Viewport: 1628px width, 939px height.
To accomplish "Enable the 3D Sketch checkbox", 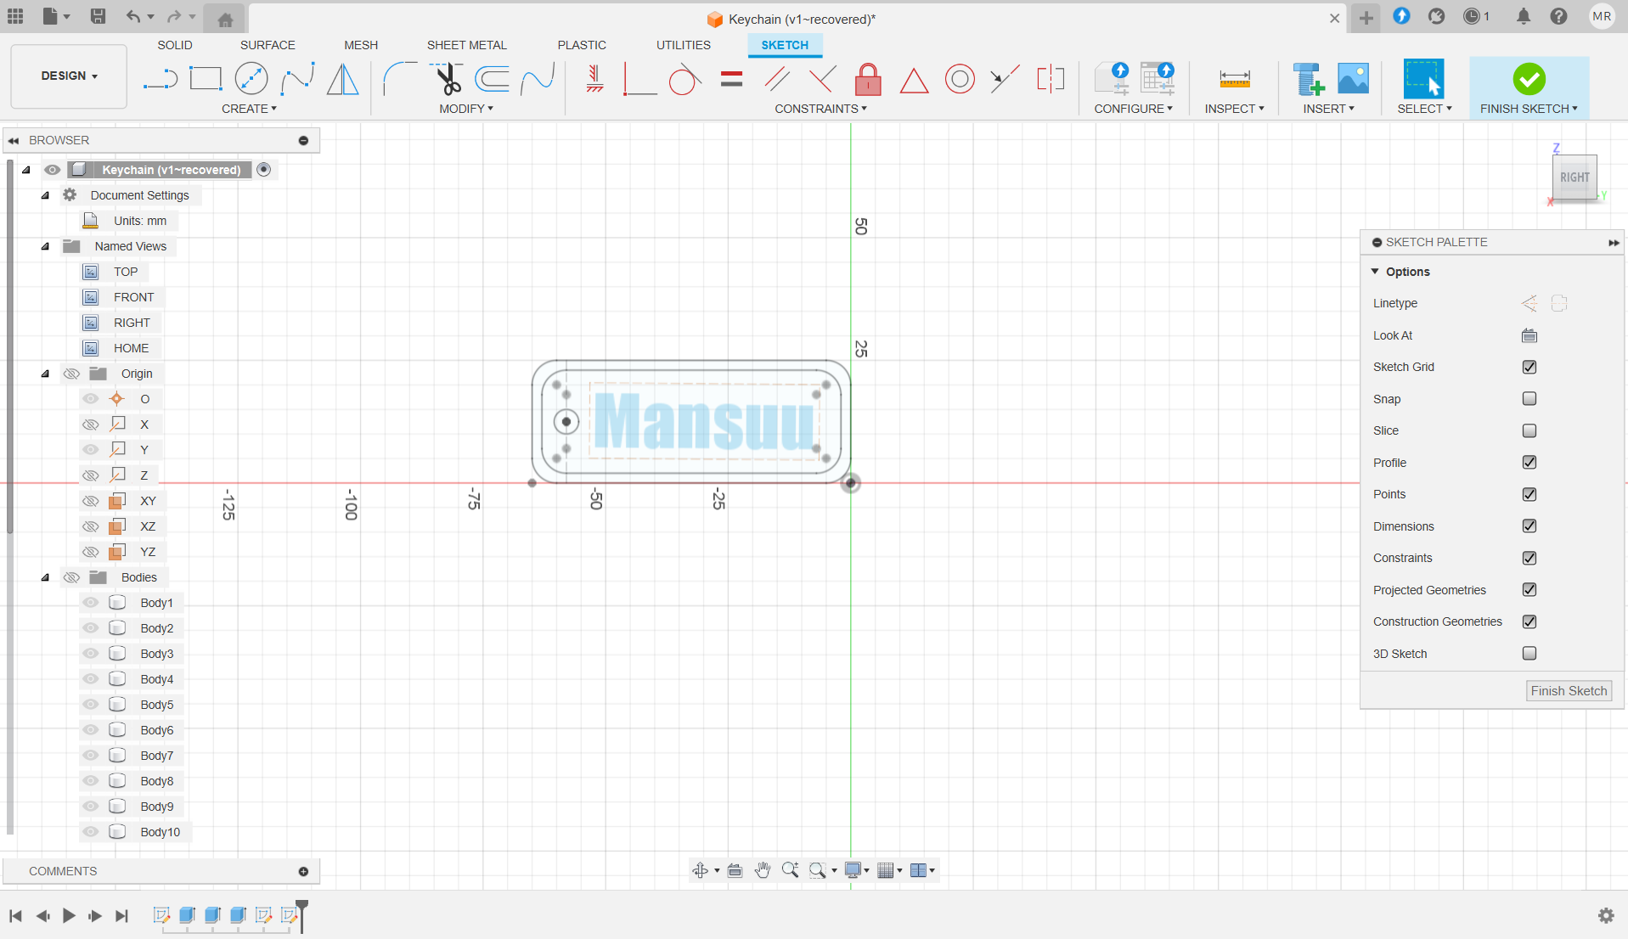I will 1529,653.
